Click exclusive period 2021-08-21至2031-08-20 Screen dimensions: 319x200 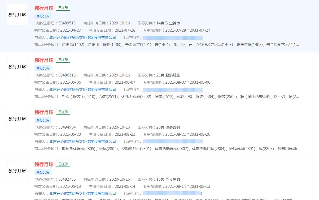pyautogui.click(x=188, y=134)
